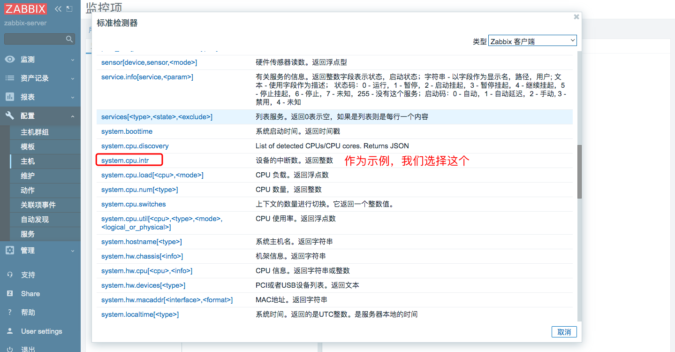Open 主机 submenu item

coord(28,161)
